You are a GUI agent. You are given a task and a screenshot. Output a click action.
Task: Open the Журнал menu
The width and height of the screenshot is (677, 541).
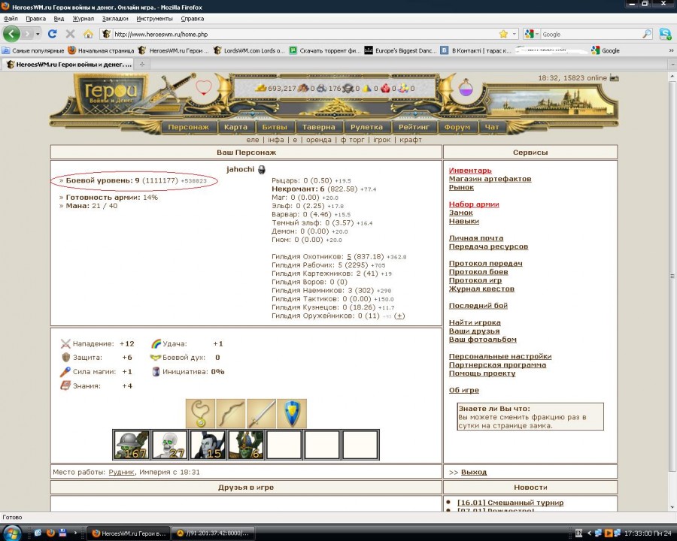(x=83, y=19)
